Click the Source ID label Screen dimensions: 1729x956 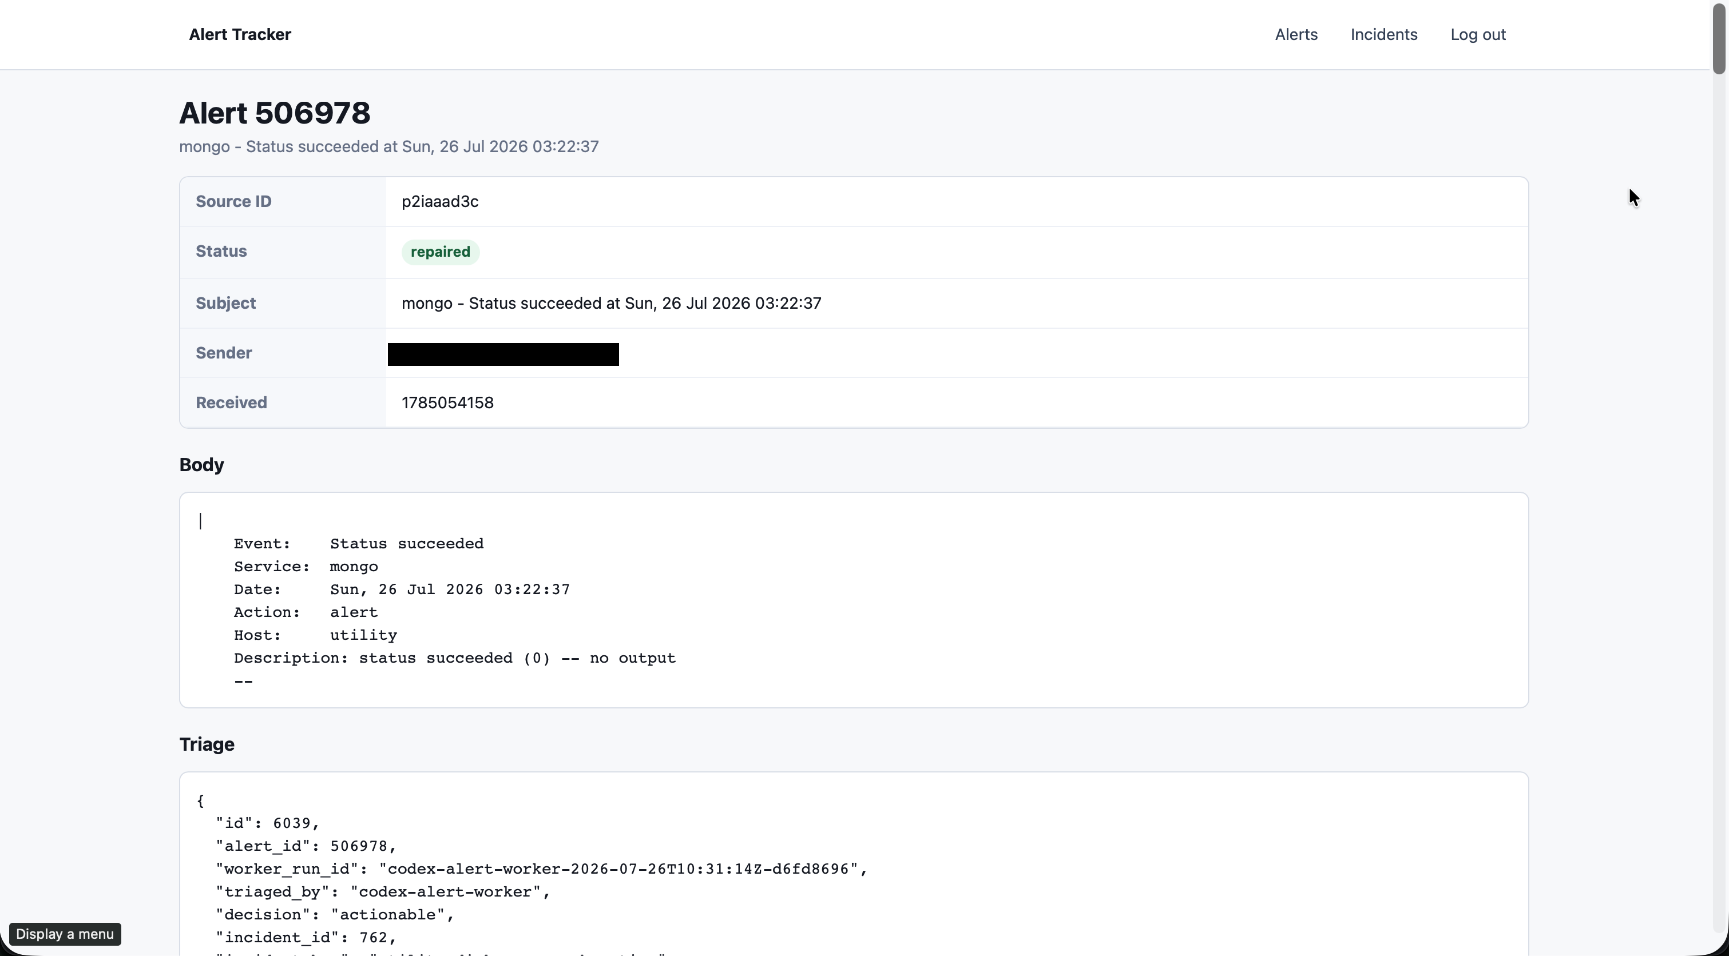coord(233,201)
